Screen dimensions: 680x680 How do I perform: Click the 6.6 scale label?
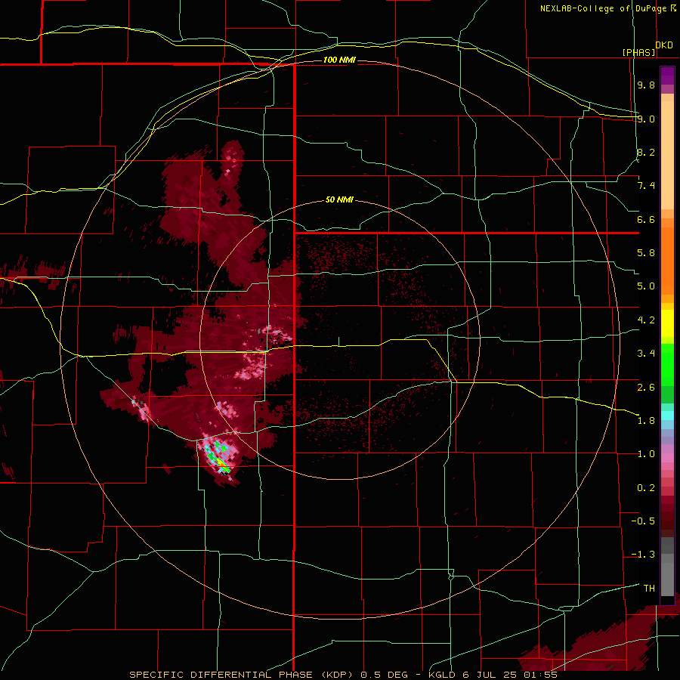tap(646, 219)
